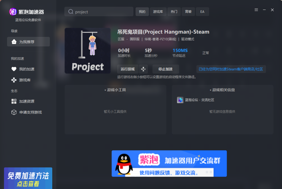Screen dimensions: 282x189
Task: Click the Steam客户端商店/社区 acceleration notice
Action: click(x=231, y=69)
